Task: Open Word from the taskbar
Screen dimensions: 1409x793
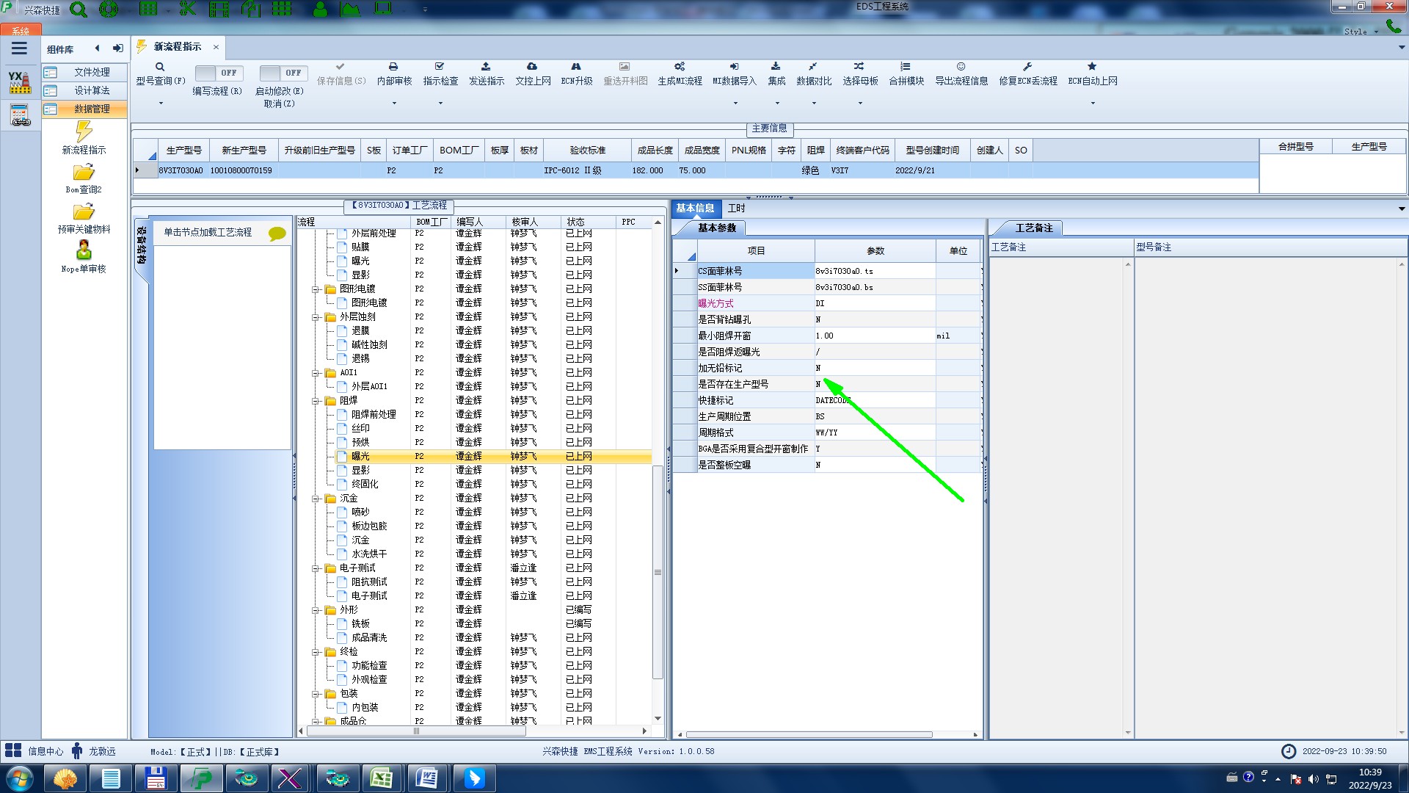Action: [x=426, y=778]
